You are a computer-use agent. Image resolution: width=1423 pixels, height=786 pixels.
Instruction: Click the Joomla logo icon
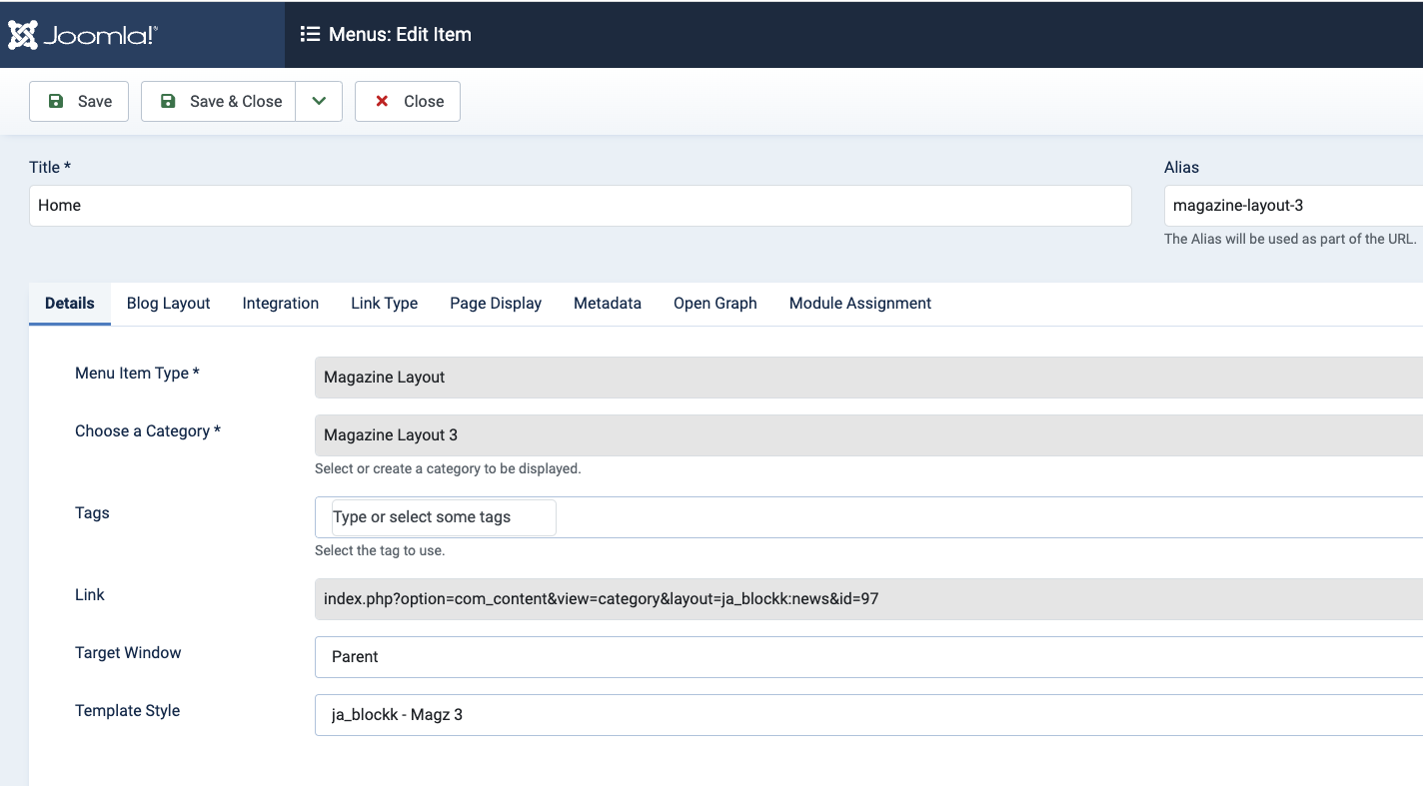[23, 35]
